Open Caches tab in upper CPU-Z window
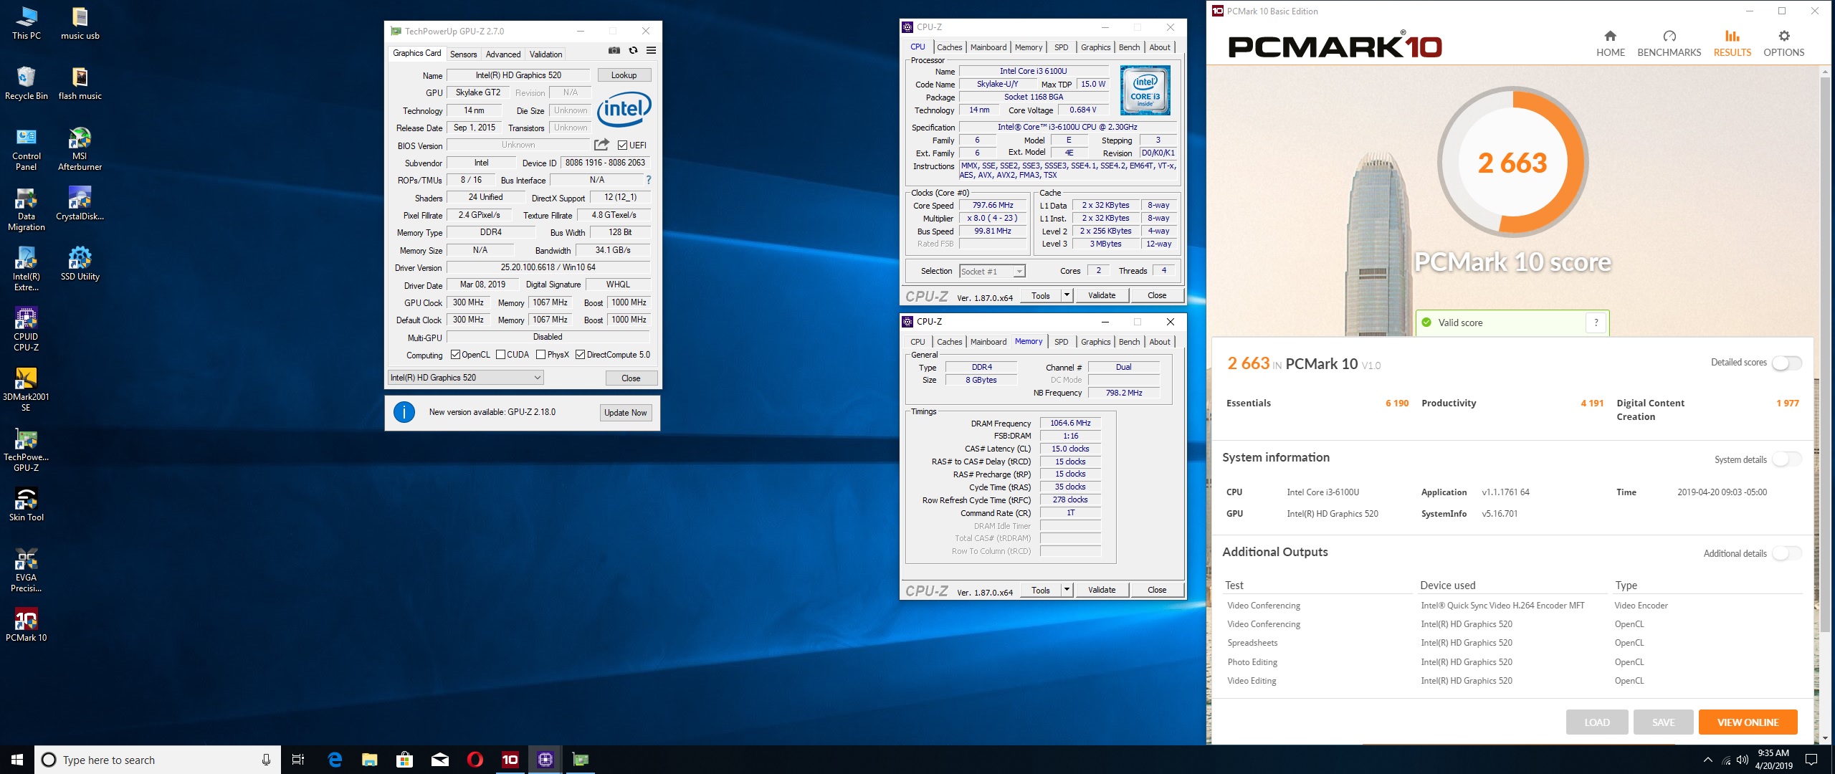 click(x=949, y=47)
